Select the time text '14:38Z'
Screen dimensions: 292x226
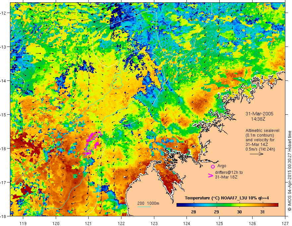[258, 119]
